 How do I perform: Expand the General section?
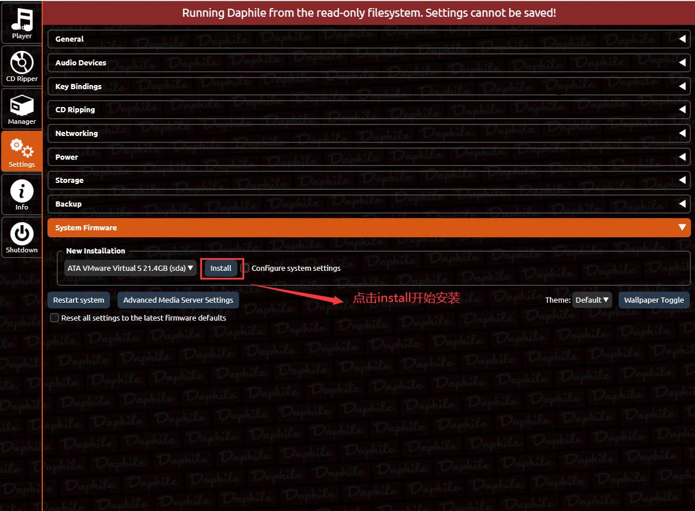369,39
